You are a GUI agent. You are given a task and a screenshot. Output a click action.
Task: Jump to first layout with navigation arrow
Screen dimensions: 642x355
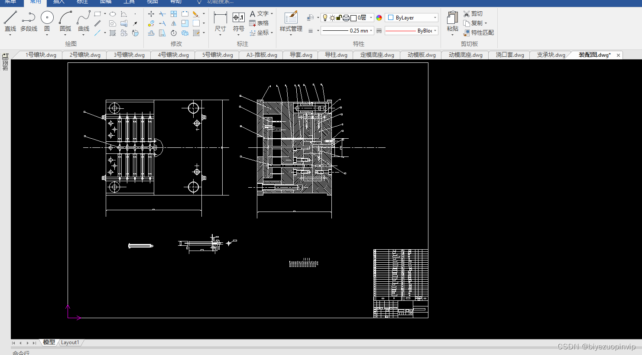(13, 343)
